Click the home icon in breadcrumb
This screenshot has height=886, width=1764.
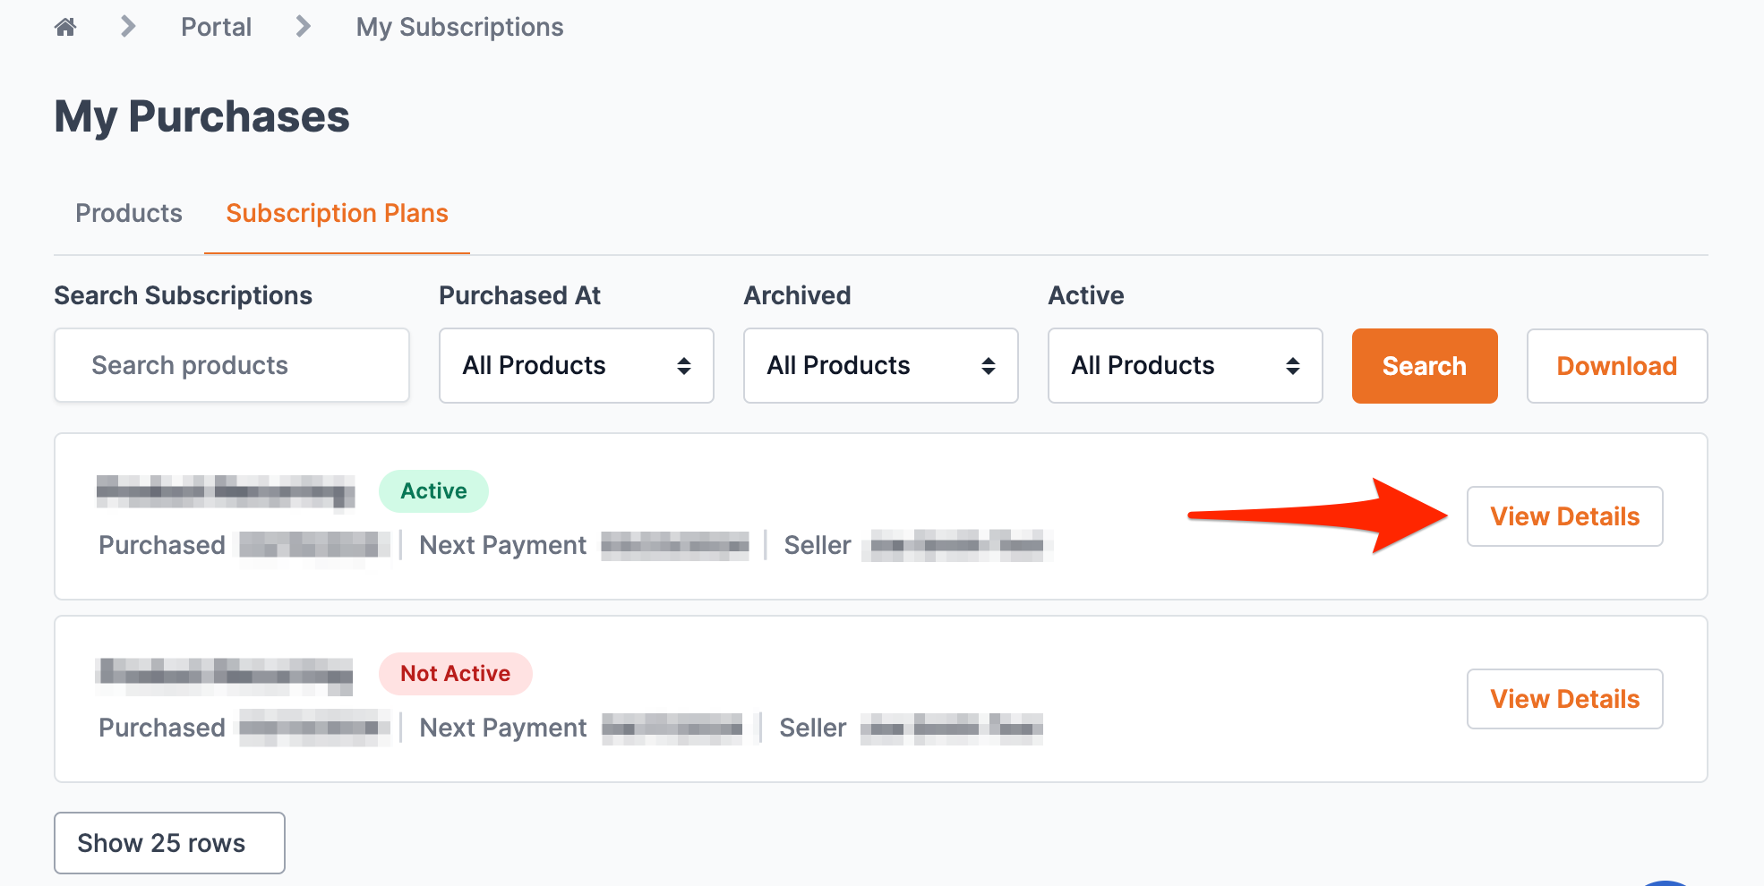pyautogui.click(x=65, y=27)
